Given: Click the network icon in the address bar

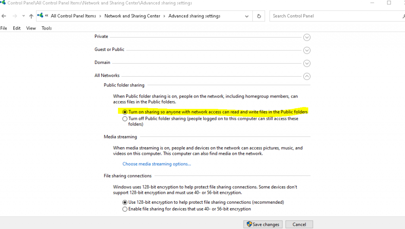Looking at the screenshot, I should (x=40, y=16).
